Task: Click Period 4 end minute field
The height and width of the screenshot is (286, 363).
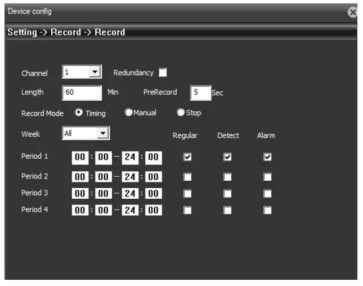Action: click(x=154, y=210)
